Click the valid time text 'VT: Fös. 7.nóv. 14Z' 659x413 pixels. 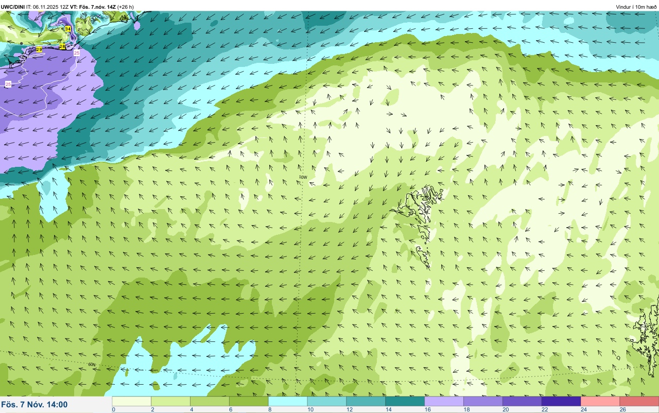pyautogui.click(x=93, y=7)
